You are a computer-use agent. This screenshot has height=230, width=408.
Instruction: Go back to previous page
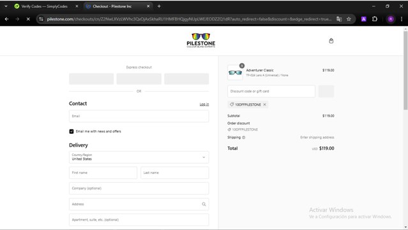click(x=7, y=19)
